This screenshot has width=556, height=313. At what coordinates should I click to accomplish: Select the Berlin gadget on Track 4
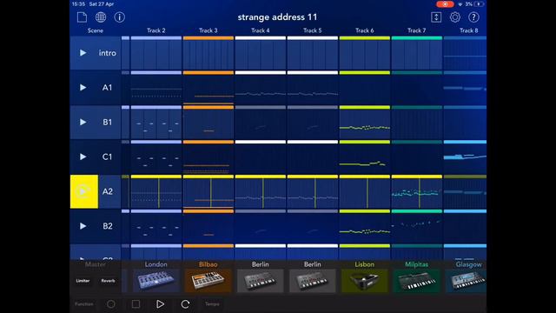pyautogui.click(x=261, y=281)
